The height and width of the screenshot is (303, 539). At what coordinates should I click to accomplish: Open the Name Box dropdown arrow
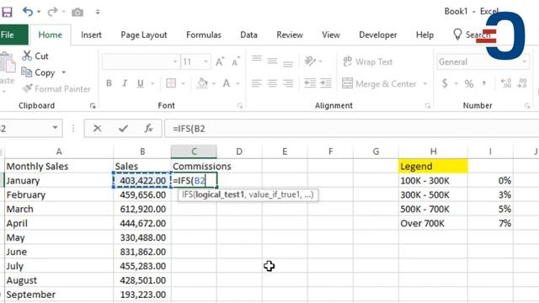55,128
